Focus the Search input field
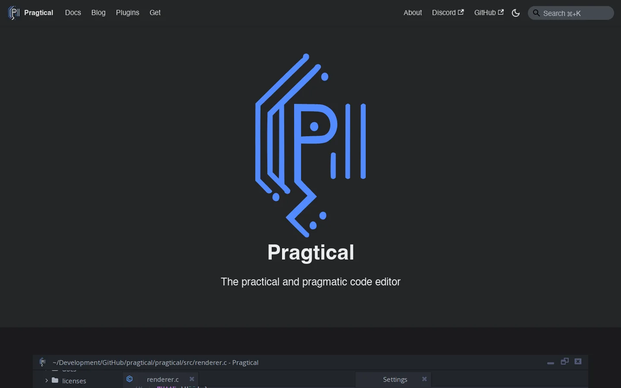Screen dimensions: 621x388 (x=571, y=13)
